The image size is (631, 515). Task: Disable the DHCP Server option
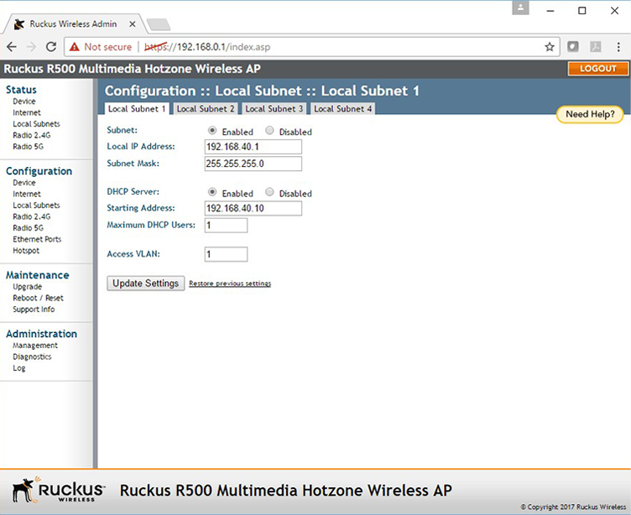(x=269, y=192)
